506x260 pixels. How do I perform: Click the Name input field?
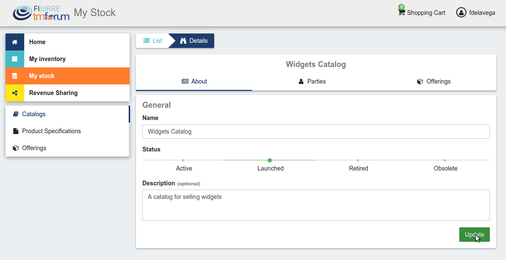[x=316, y=131]
